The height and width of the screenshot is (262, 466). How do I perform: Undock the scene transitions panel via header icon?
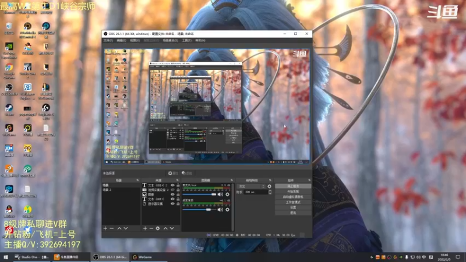point(270,180)
